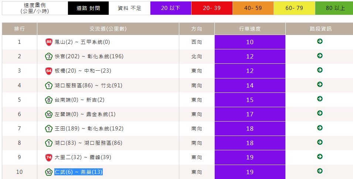Click the highlighted text 仁武(6) ~ 燕巢(13)
The height and width of the screenshot is (179, 353).
coord(79,172)
